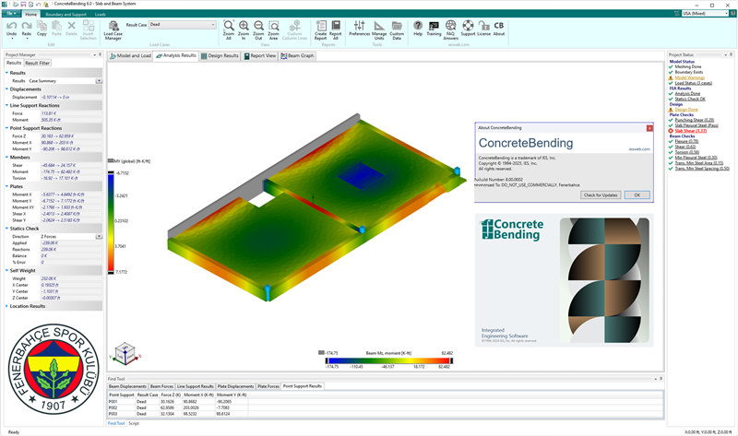Click the iesweb.com link in About dialog

pos(639,149)
